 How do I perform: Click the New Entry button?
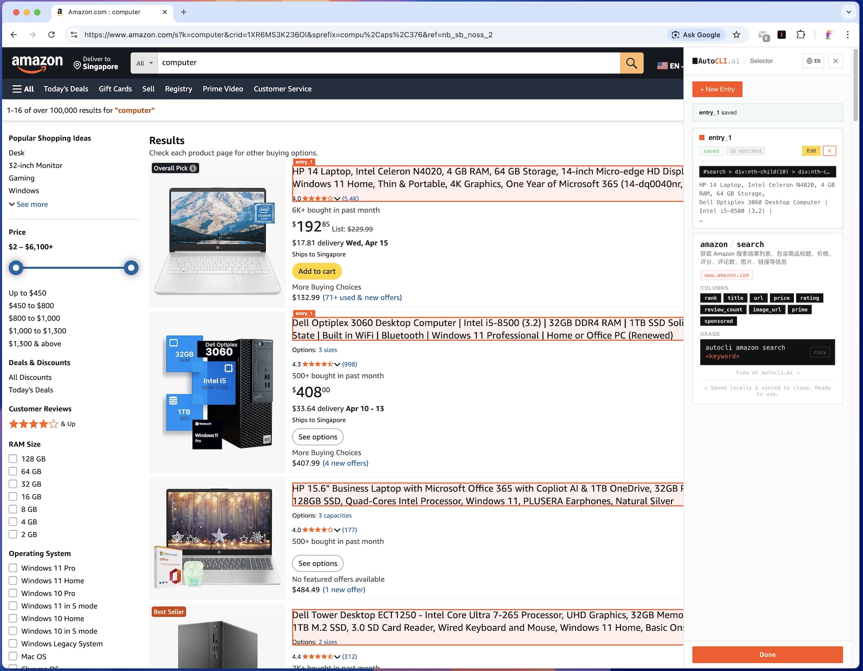click(x=717, y=89)
